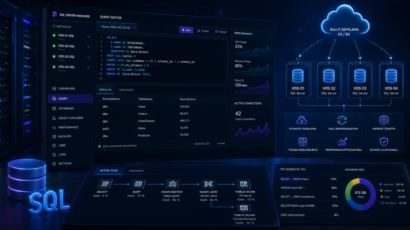Click inside the SQL query editor
This screenshot has height=230, width=410.
(x=162, y=58)
